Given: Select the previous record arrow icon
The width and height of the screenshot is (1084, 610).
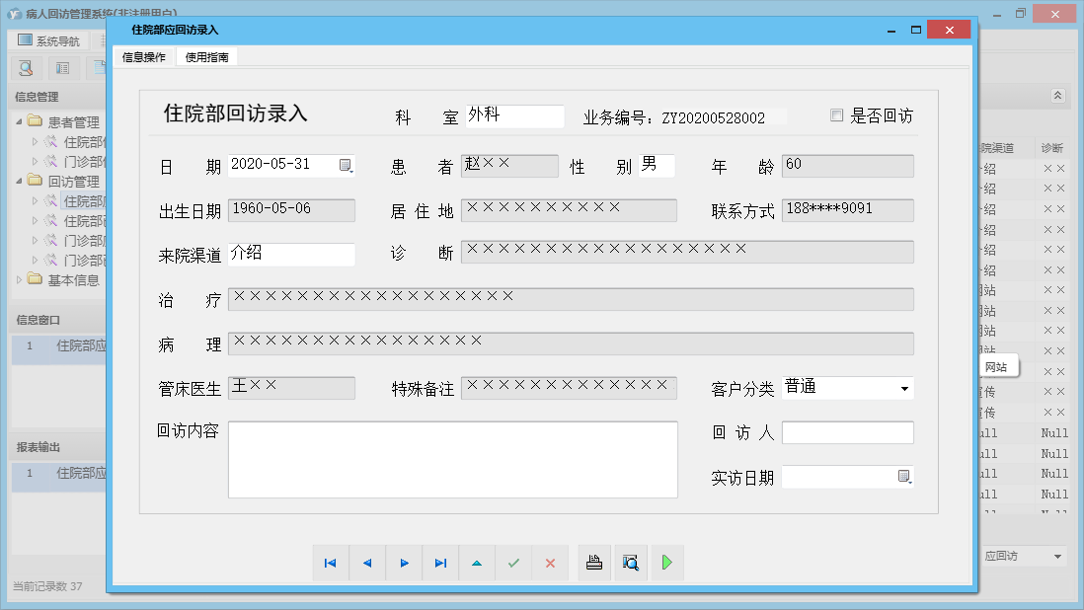Looking at the screenshot, I should coord(367,563).
